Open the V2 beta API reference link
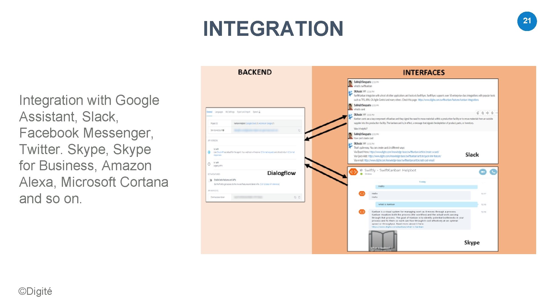547x307 pixels. click(270, 184)
